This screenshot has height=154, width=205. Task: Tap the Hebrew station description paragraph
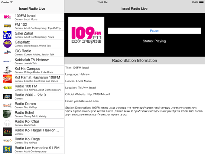pos(134,111)
